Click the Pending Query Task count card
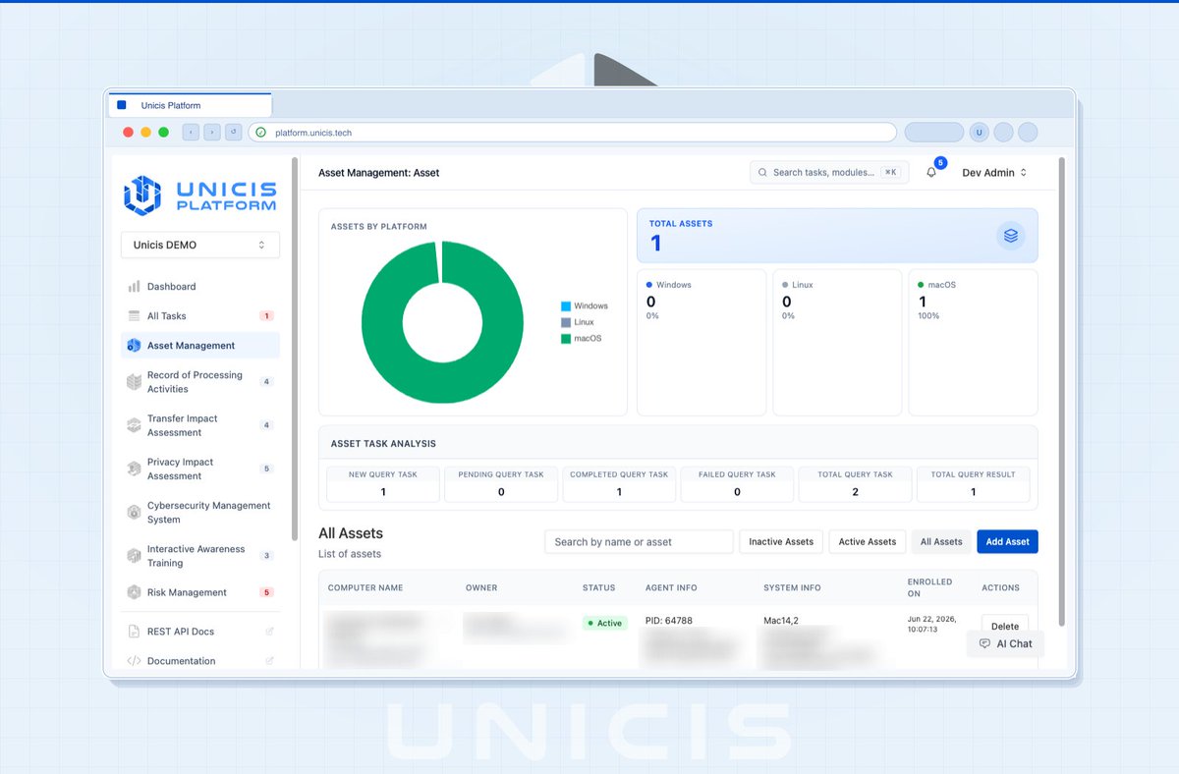This screenshot has height=774, width=1179. (501, 484)
